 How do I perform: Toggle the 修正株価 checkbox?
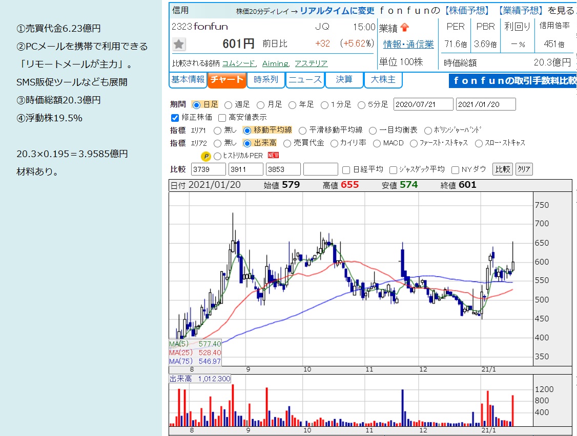point(175,118)
